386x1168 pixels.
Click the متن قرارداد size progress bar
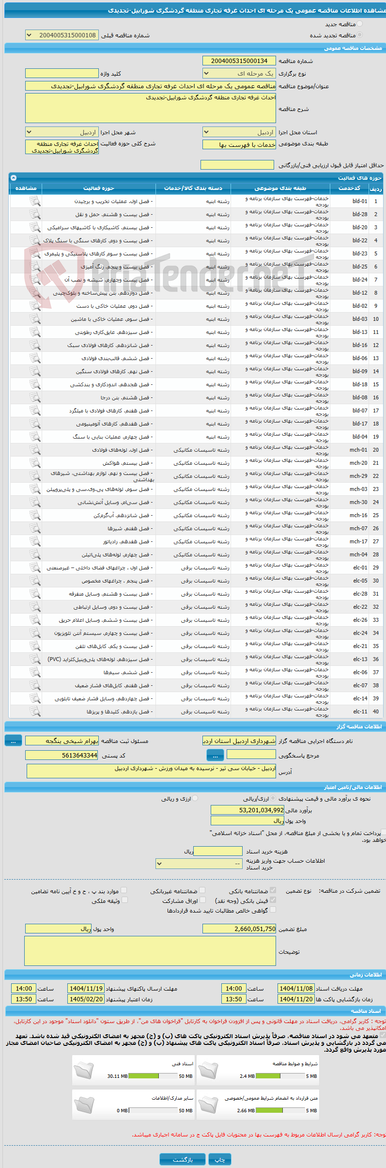pyautogui.click(x=280, y=1110)
